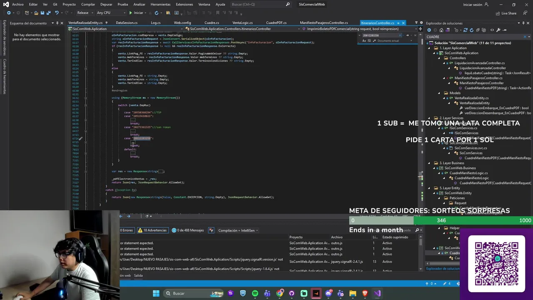Click the bookmark icon in the toolbar
Screen dimensions: 533x300
217,13
